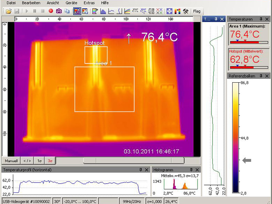
Task: Pin the Histogramm panel
Action: (191, 170)
